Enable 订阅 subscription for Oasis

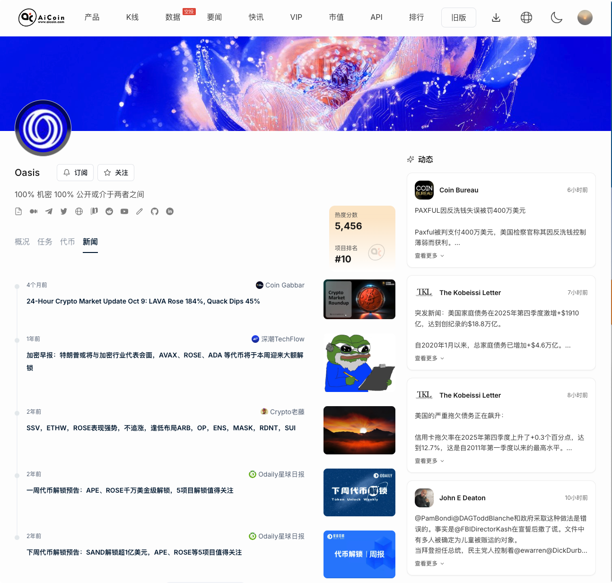click(x=75, y=173)
